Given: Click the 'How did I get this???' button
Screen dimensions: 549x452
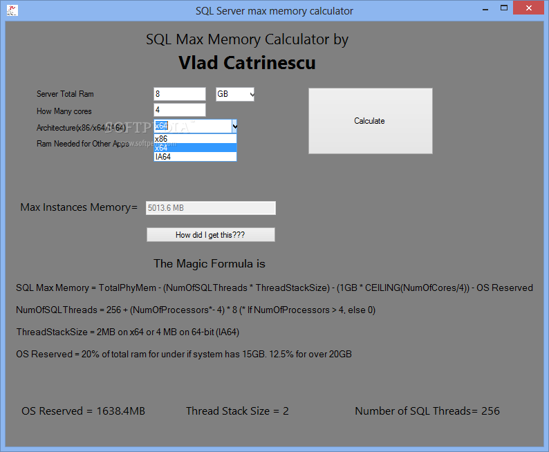Looking at the screenshot, I should [x=210, y=235].
